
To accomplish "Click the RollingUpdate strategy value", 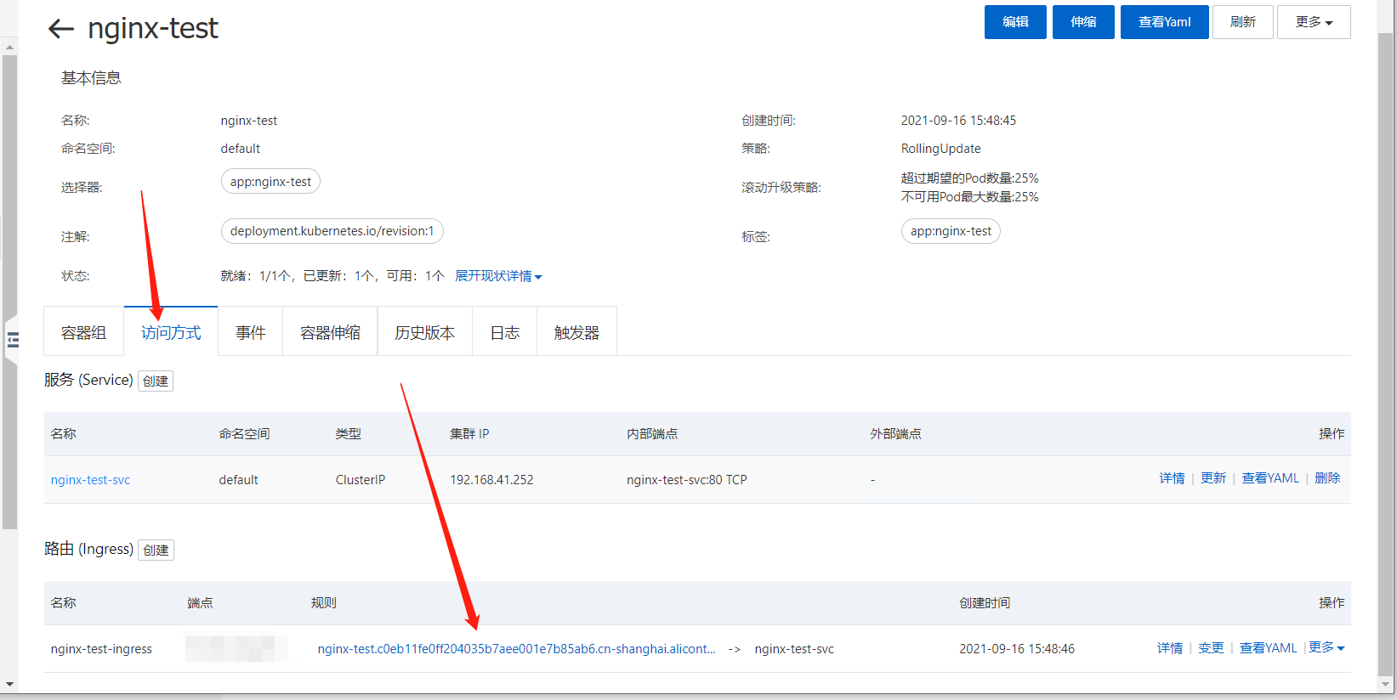I will pyautogui.click(x=941, y=149).
